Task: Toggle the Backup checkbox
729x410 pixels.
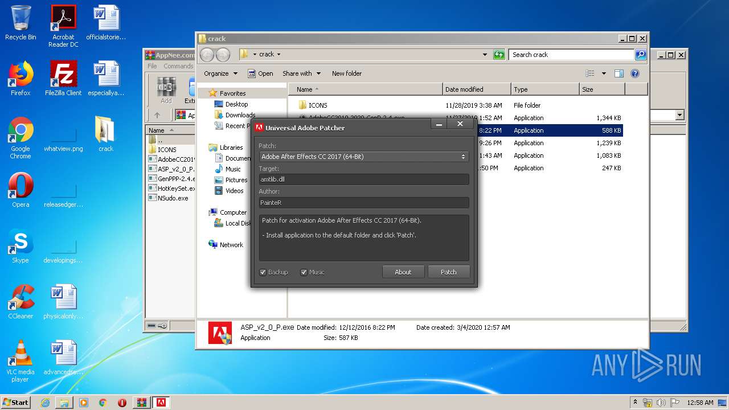Action: point(263,272)
